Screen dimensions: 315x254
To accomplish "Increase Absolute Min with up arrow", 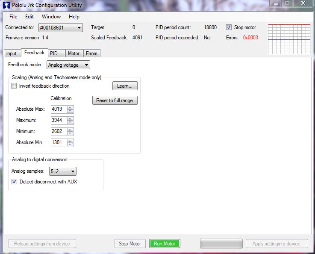I will [70, 141].
